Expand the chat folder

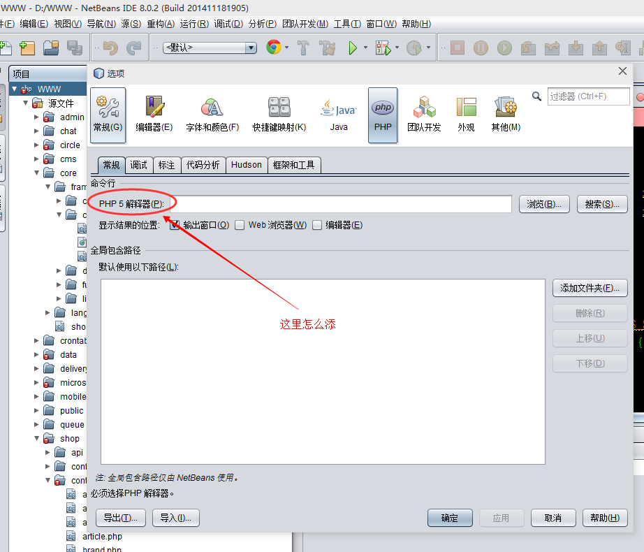36,131
